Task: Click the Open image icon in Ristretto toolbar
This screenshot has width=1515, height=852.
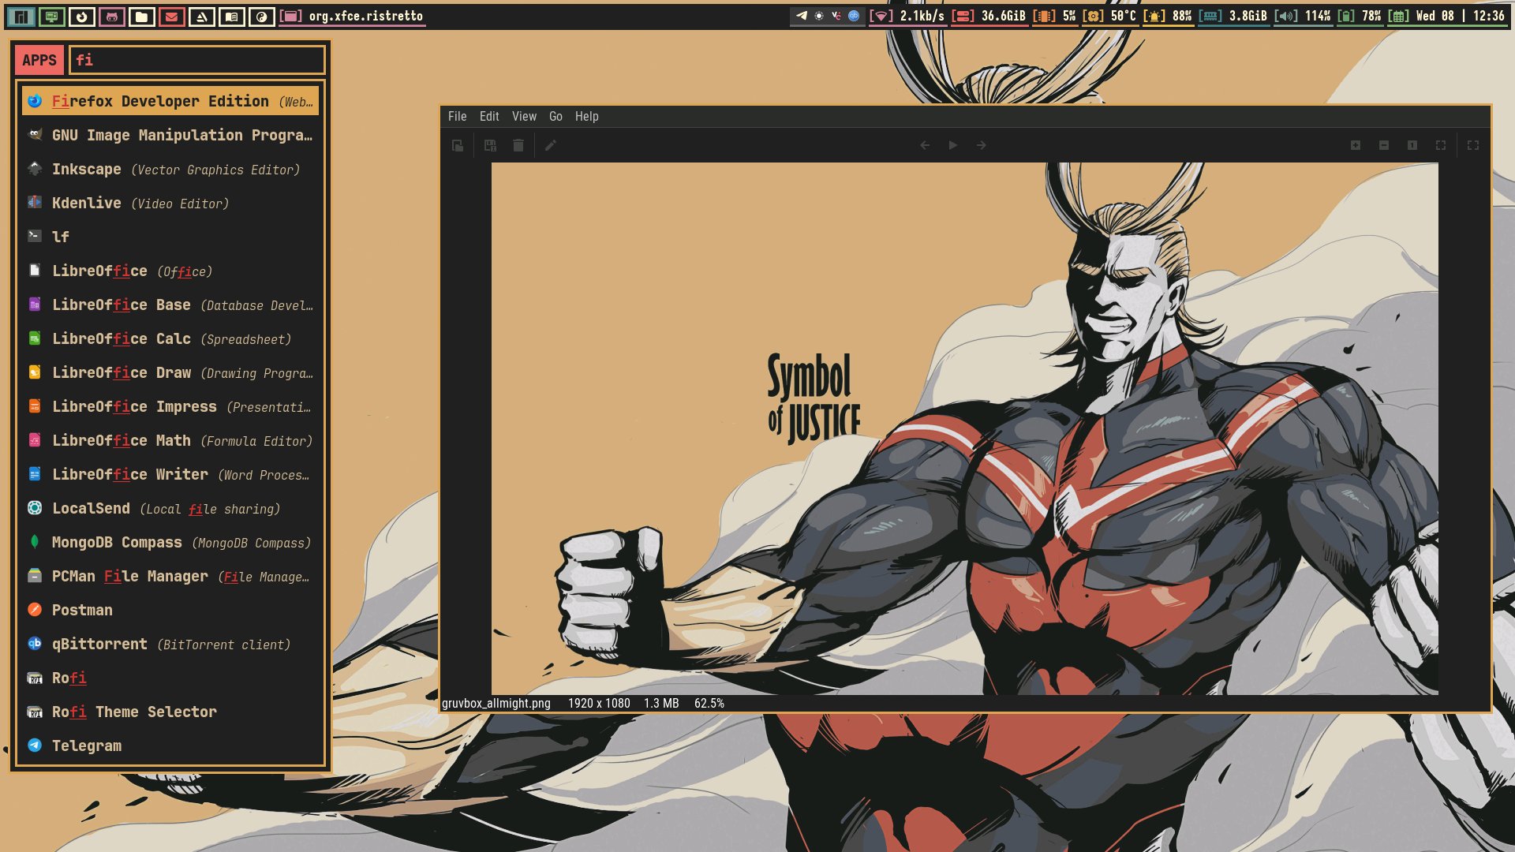Action: pos(458,145)
